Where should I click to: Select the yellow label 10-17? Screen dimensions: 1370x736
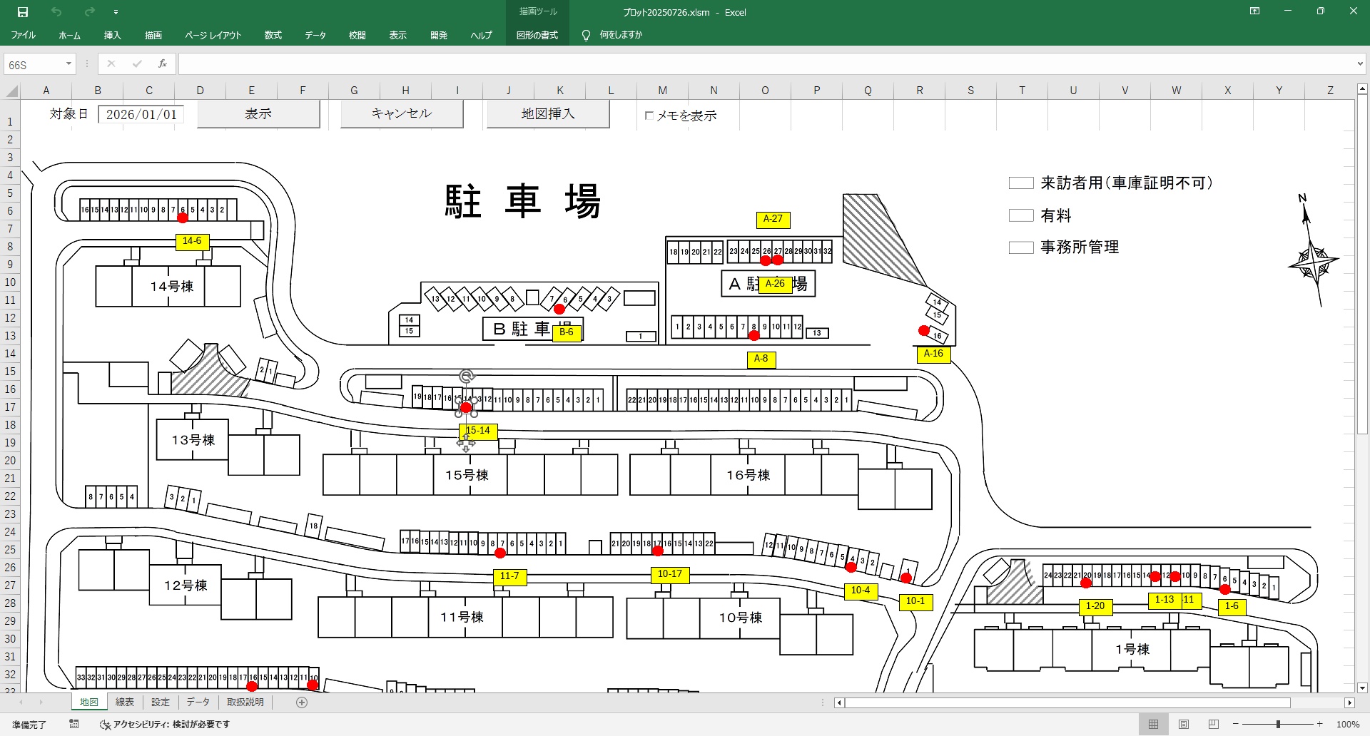(670, 575)
